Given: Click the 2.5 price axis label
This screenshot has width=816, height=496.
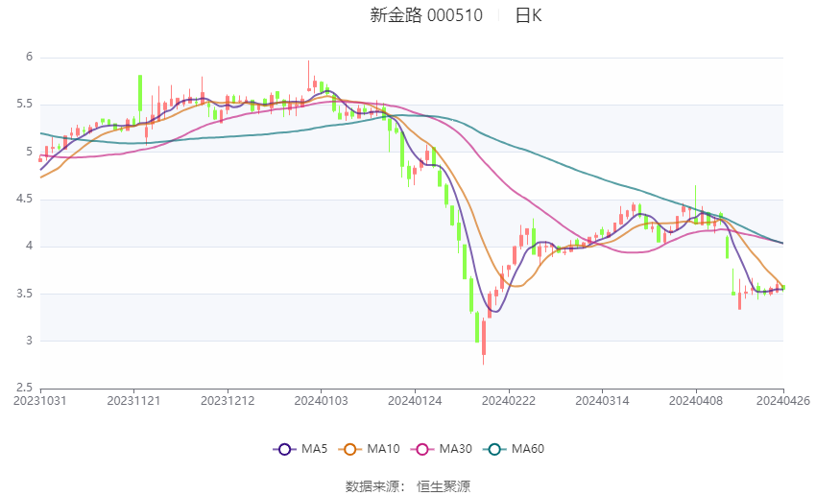Looking at the screenshot, I should 25,388.
